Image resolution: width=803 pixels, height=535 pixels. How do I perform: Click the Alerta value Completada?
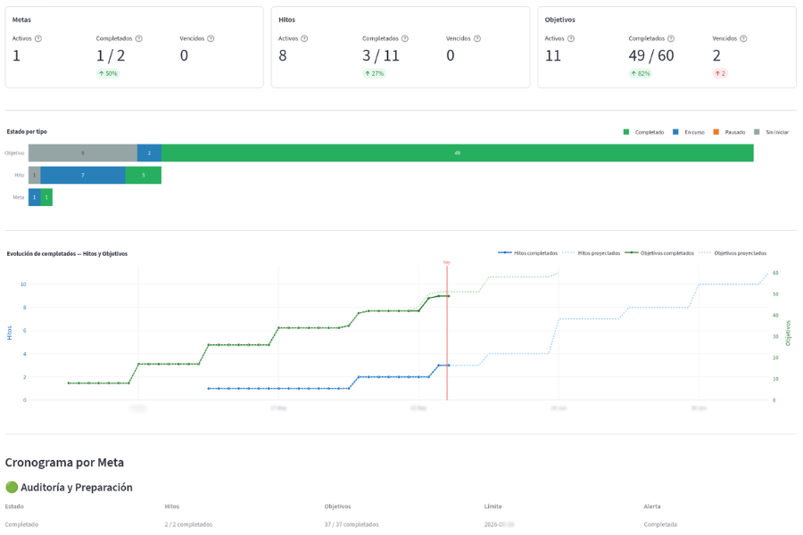(x=660, y=524)
